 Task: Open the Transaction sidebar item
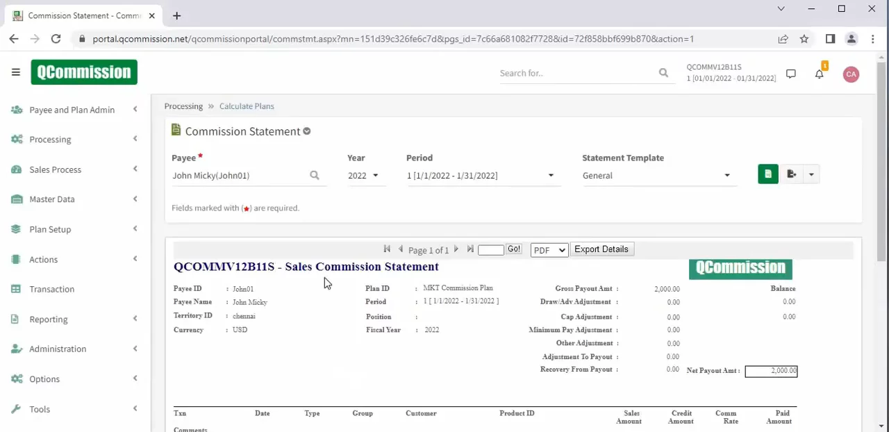tap(51, 289)
